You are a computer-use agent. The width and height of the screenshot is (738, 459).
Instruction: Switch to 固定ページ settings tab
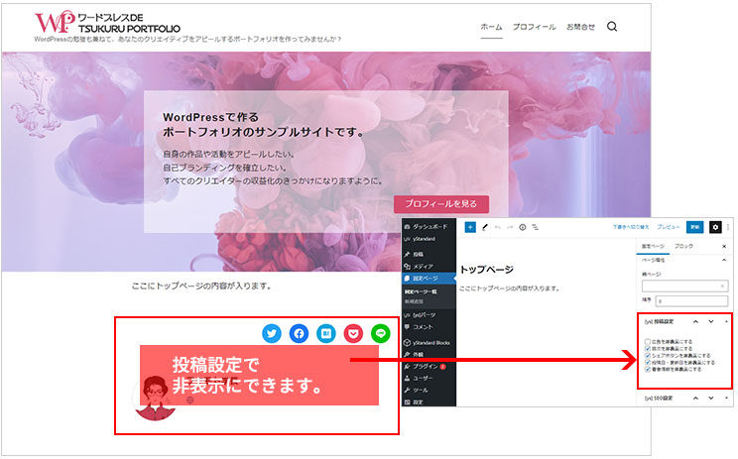tap(653, 247)
